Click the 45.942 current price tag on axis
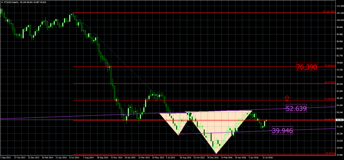The height and width of the screenshot is (160, 344). pyautogui.click(x=339, y=120)
